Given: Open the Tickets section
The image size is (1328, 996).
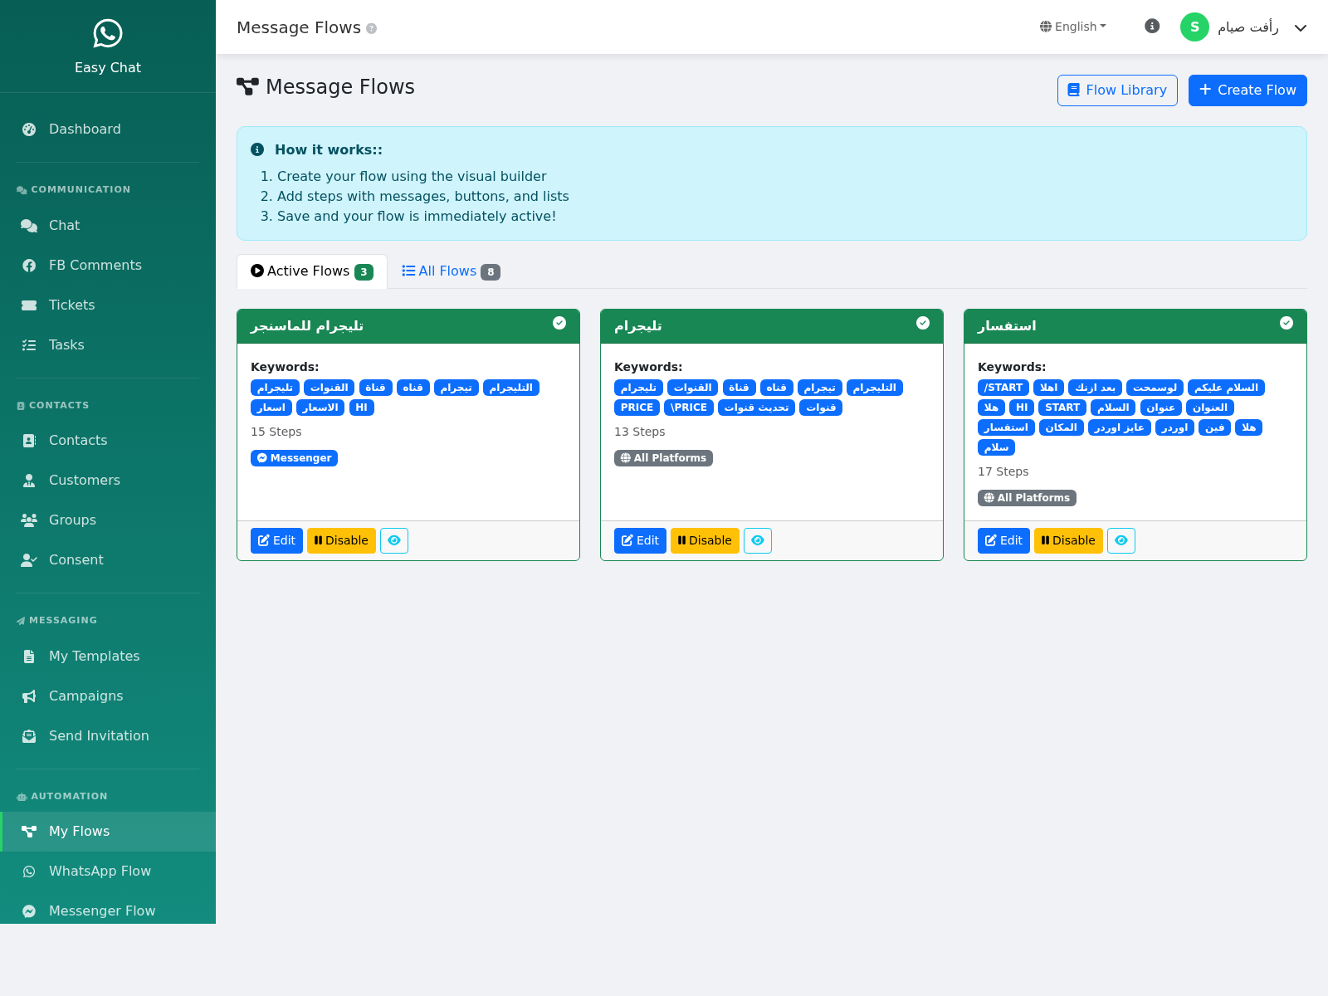Looking at the screenshot, I should coord(71,305).
